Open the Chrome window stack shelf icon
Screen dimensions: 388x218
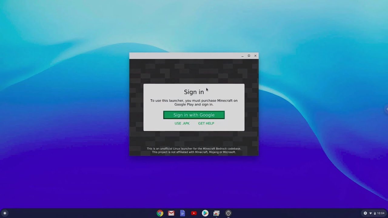[216, 213]
